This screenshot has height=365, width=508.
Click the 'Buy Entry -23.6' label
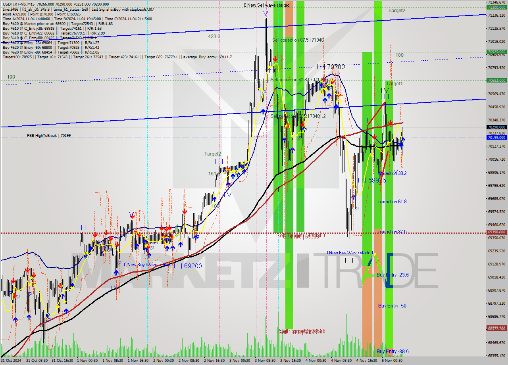[393, 275]
